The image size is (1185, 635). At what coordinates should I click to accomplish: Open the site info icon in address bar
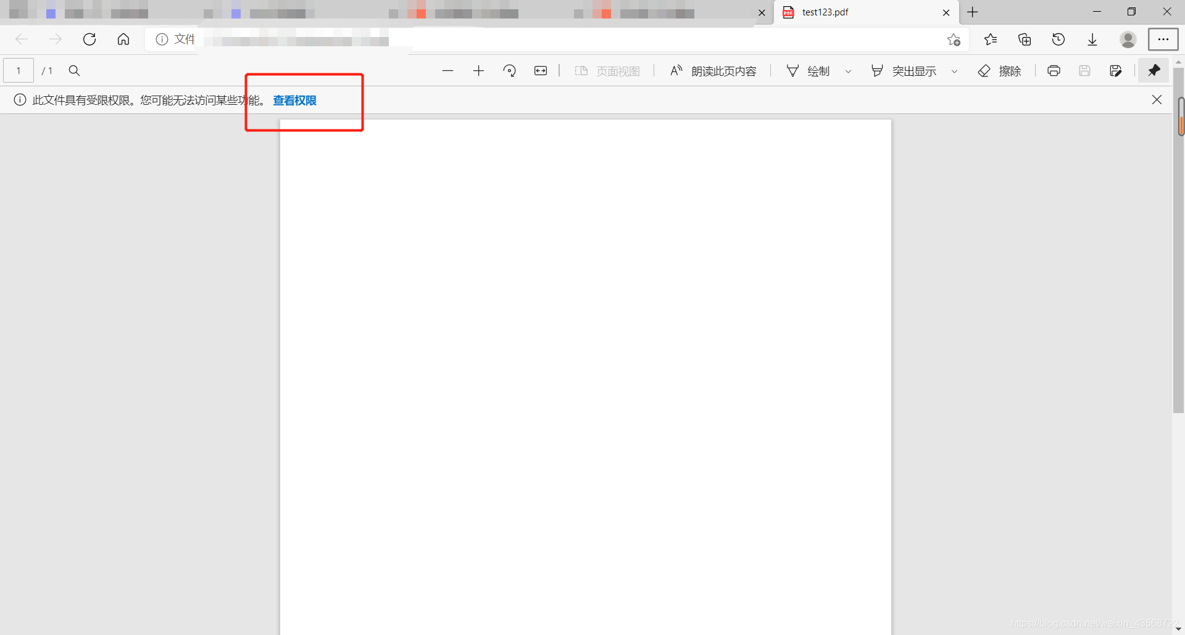click(x=162, y=39)
